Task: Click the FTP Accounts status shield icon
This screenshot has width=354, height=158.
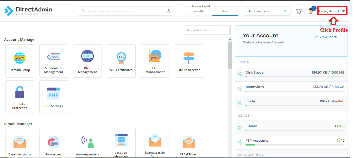Action: 240,142
